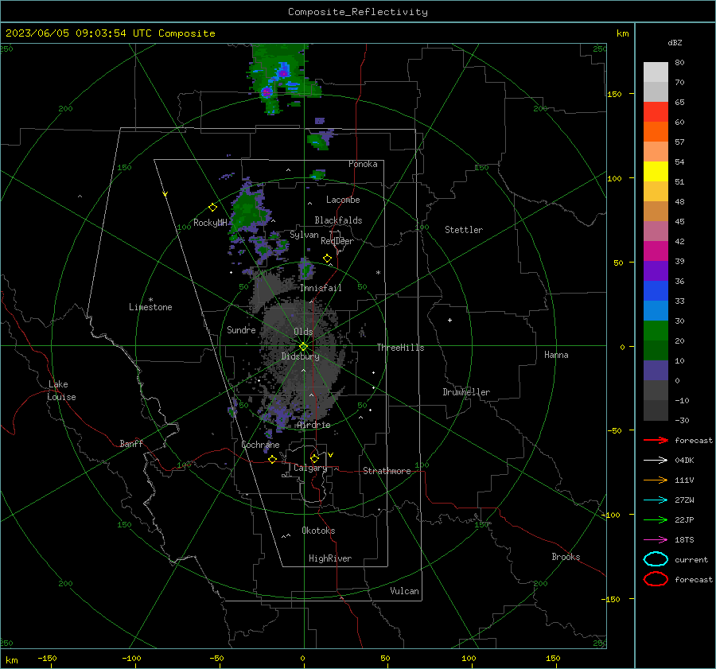This screenshot has height=669, width=716.
Task: Click the 'Didsbury' city label
Action: (301, 356)
